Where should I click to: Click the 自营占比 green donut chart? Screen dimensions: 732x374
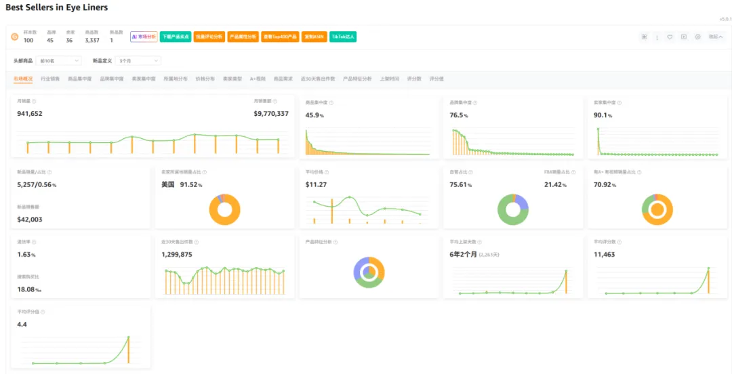click(x=513, y=209)
